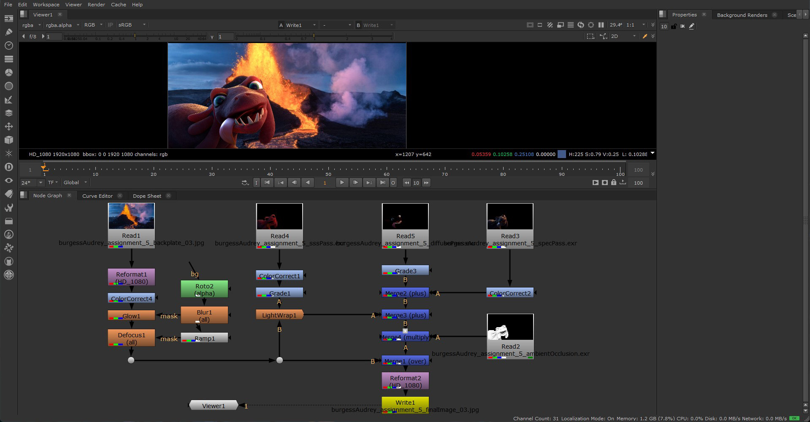The height and width of the screenshot is (422, 810).
Task: Select the Write1 node
Action: click(x=405, y=405)
